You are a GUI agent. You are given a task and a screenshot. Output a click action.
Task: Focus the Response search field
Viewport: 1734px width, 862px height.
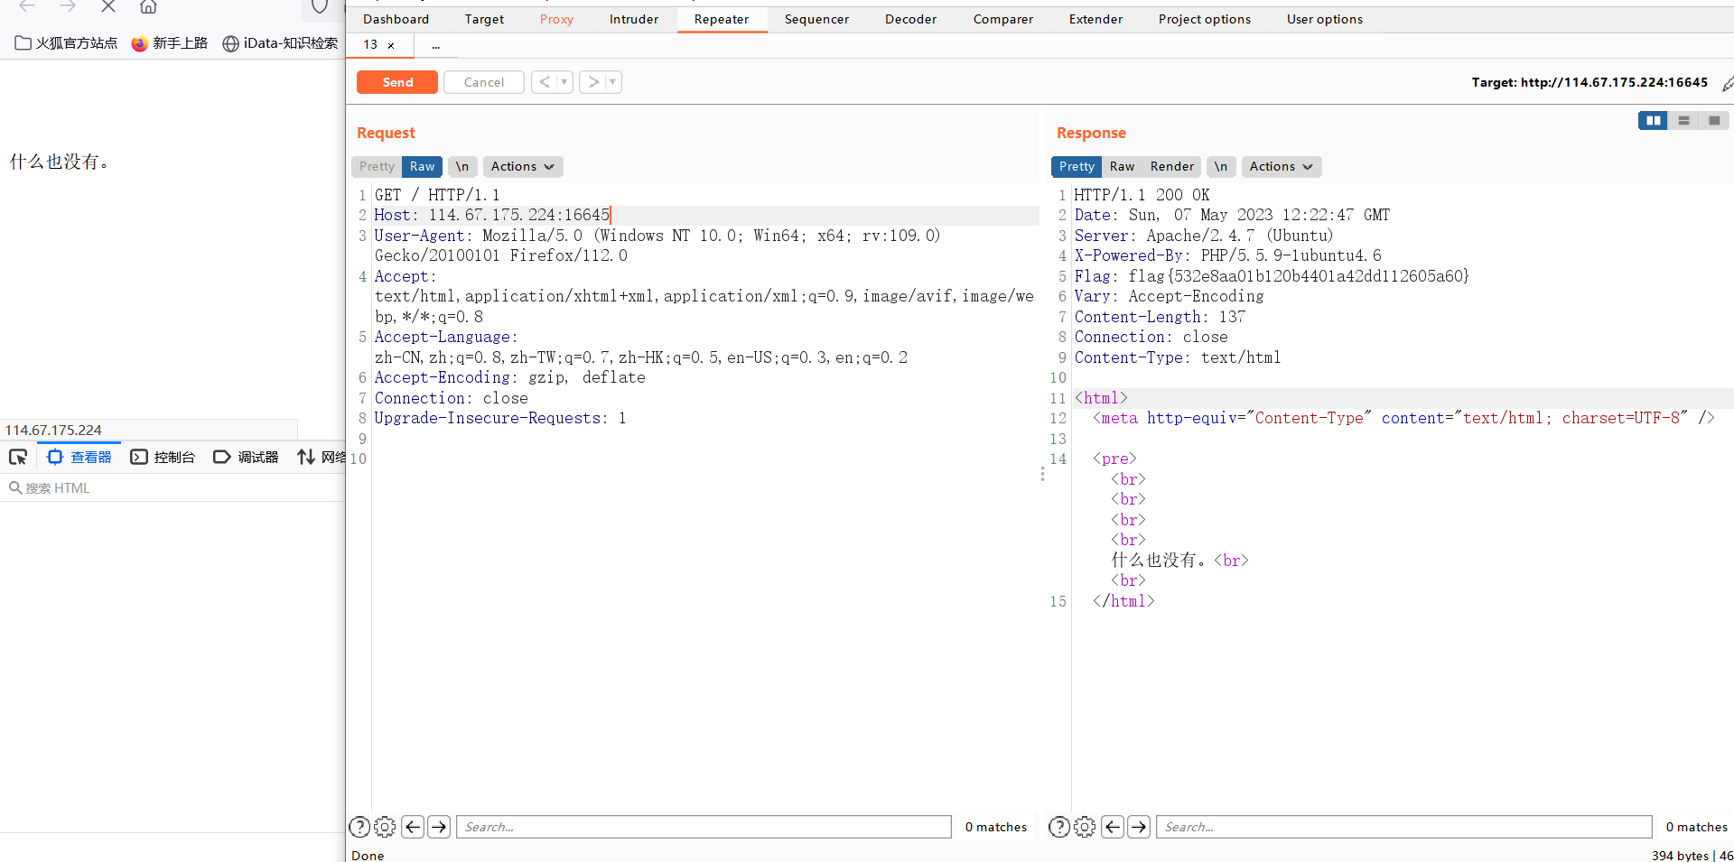coord(1404,827)
